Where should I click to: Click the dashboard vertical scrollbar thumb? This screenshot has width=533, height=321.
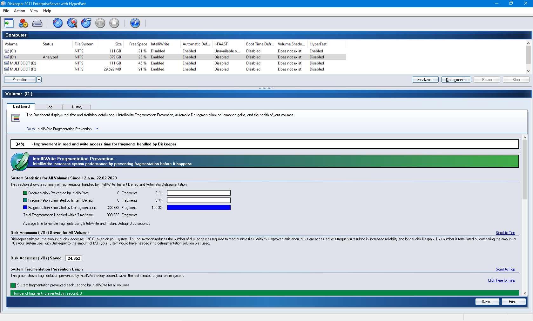pos(525,170)
